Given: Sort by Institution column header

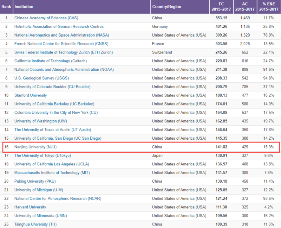Looking at the screenshot, I should (24, 7).
